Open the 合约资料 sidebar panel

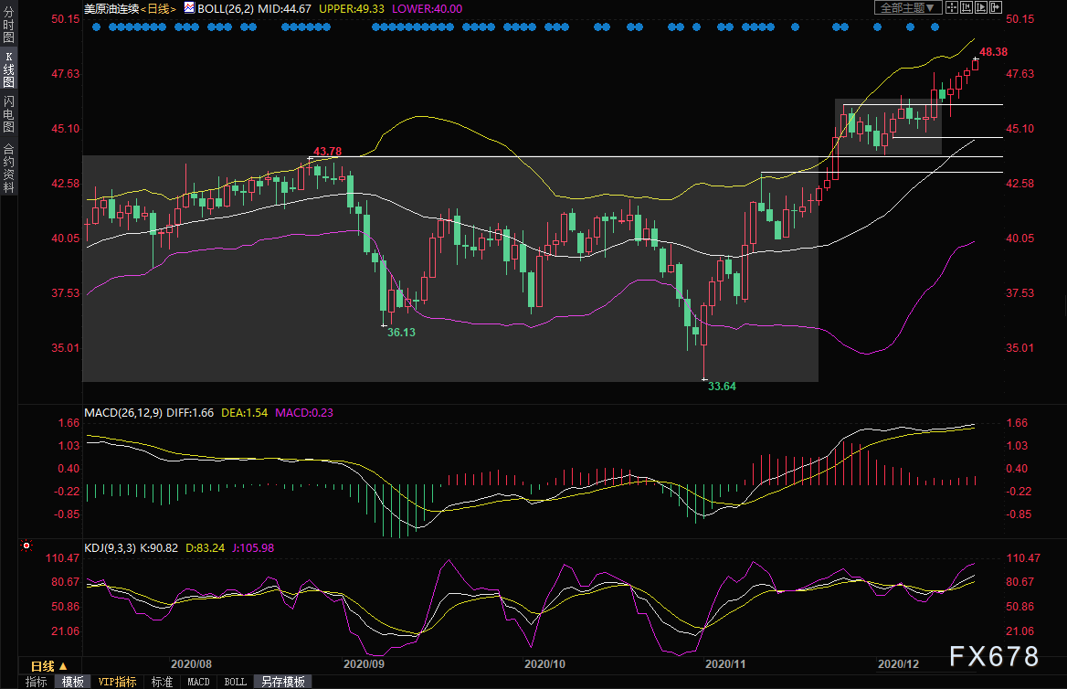pyautogui.click(x=9, y=168)
